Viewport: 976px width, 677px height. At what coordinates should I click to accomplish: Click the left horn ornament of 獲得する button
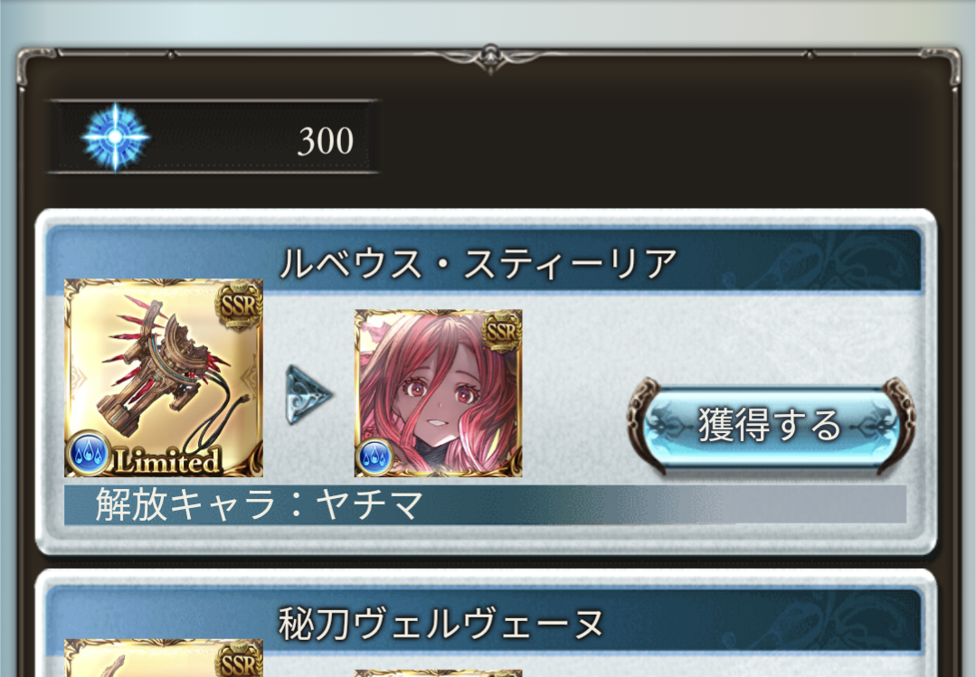(x=644, y=425)
